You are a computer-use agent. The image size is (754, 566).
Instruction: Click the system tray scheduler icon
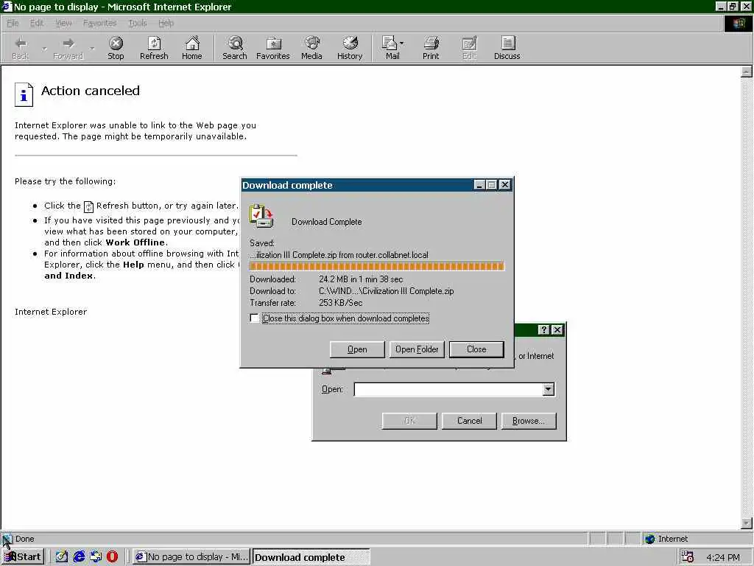pyautogui.click(x=688, y=557)
